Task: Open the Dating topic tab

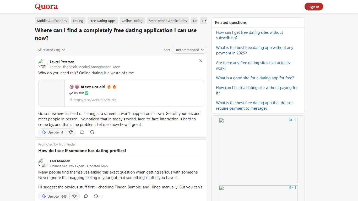Action: (x=78, y=21)
